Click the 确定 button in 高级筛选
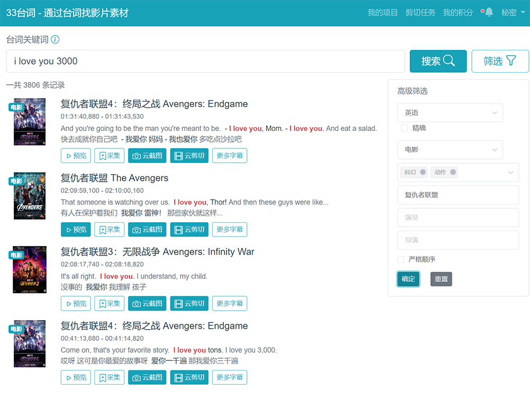The image size is (530, 407). click(408, 279)
